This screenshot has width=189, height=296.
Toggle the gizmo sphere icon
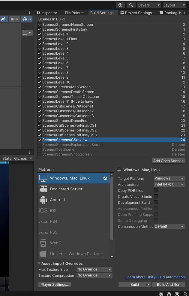(x=25, y=19)
